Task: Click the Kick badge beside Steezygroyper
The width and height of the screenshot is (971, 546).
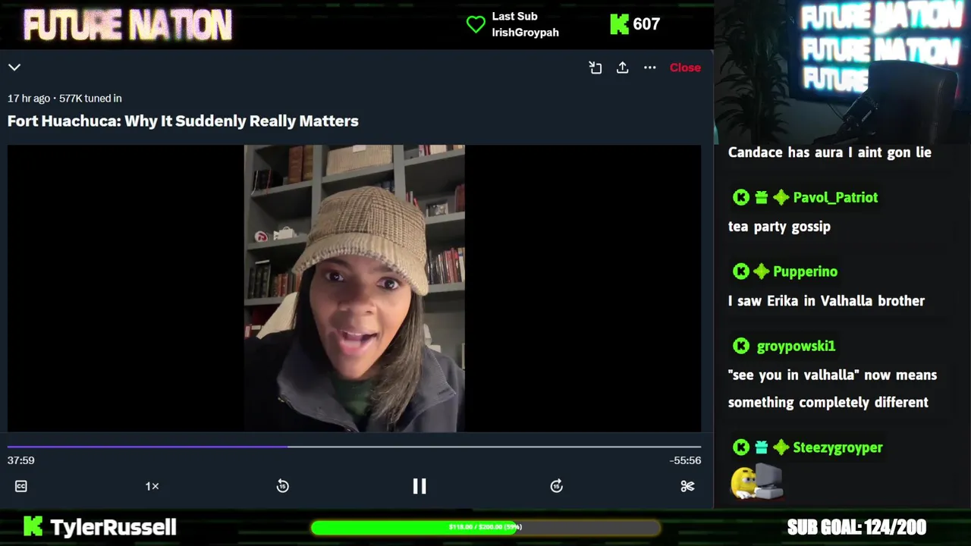Action: (741, 447)
